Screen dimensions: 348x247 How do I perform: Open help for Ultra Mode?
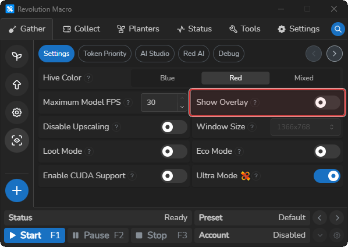point(256,176)
